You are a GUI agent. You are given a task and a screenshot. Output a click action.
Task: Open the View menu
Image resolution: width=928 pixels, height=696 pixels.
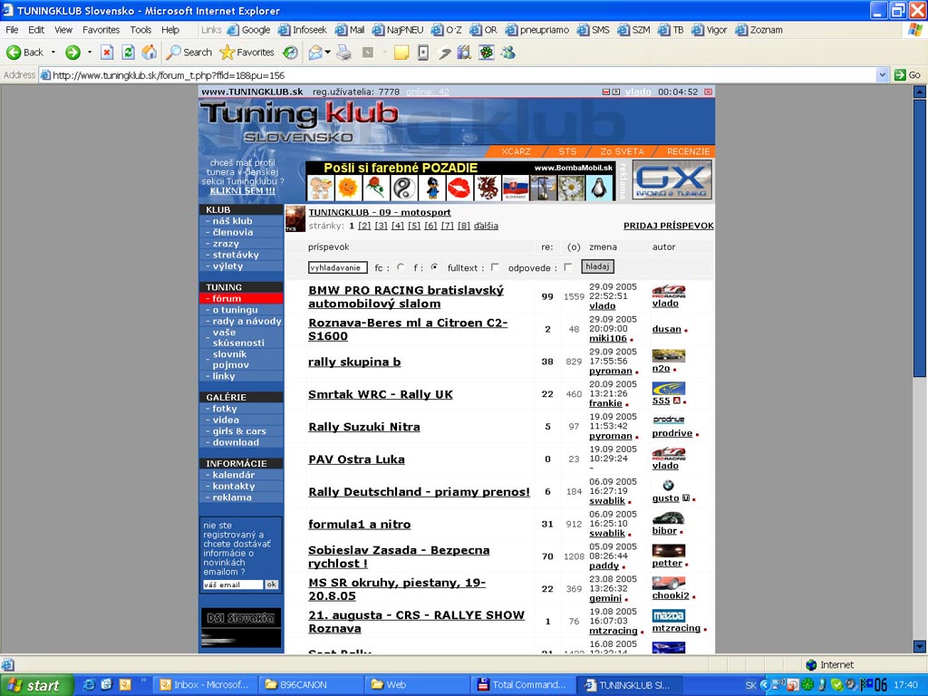point(63,30)
